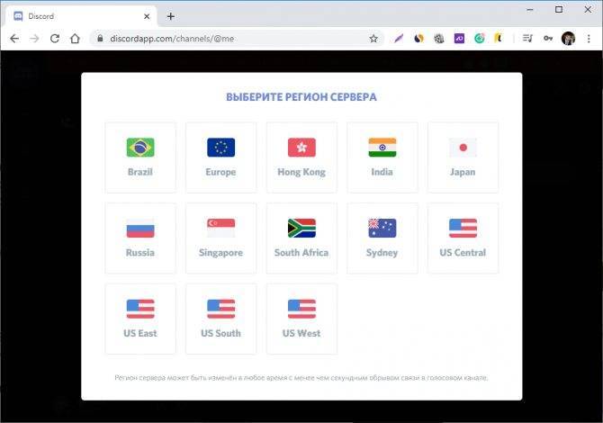Open the saved passwords key icon
Image resolution: width=603 pixels, height=423 pixels.
click(548, 39)
